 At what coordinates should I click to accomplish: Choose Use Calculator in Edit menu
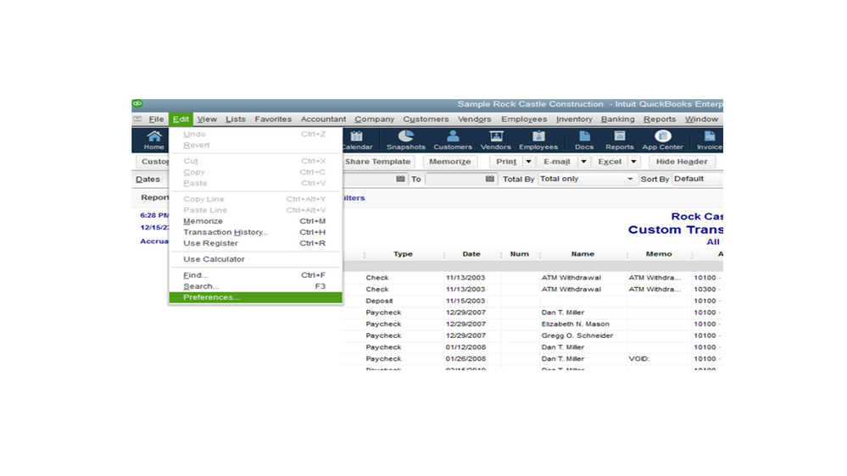(x=255, y=259)
